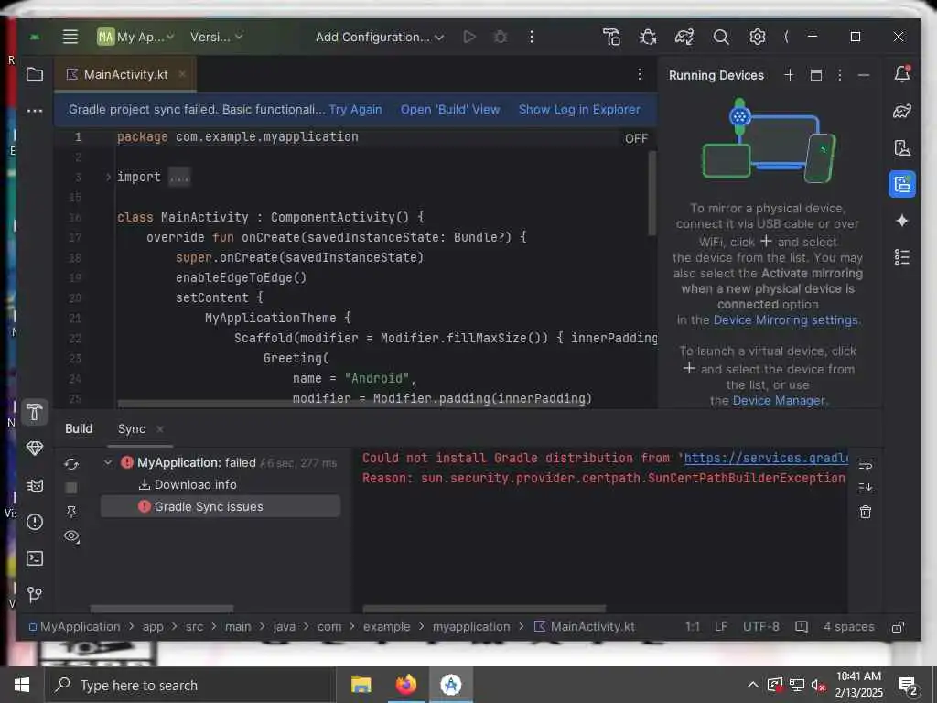Open the Versi... control dropdown
The image size is (937, 703).
coord(216,37)
